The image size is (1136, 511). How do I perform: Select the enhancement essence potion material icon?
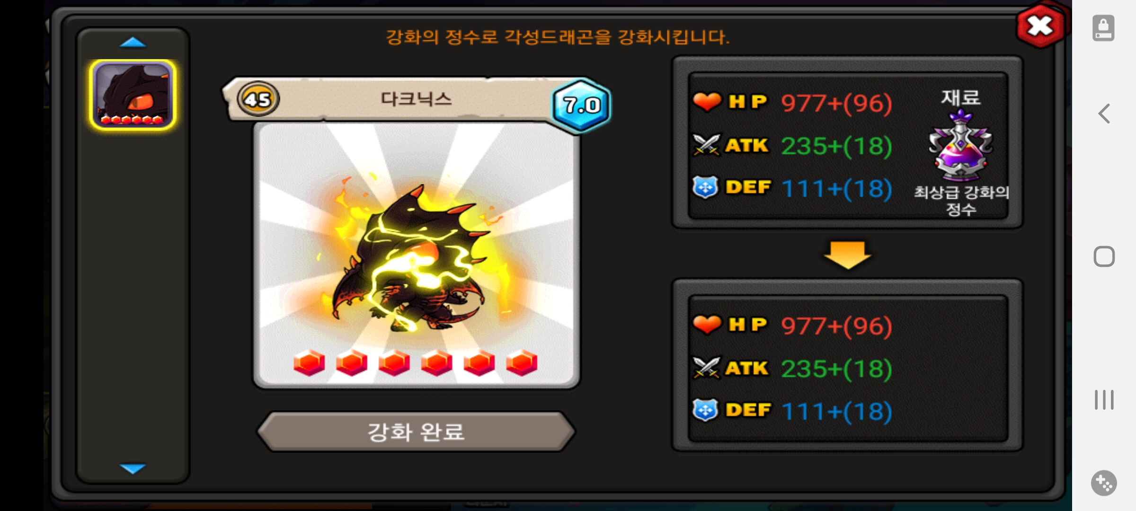tap(960, 144)
